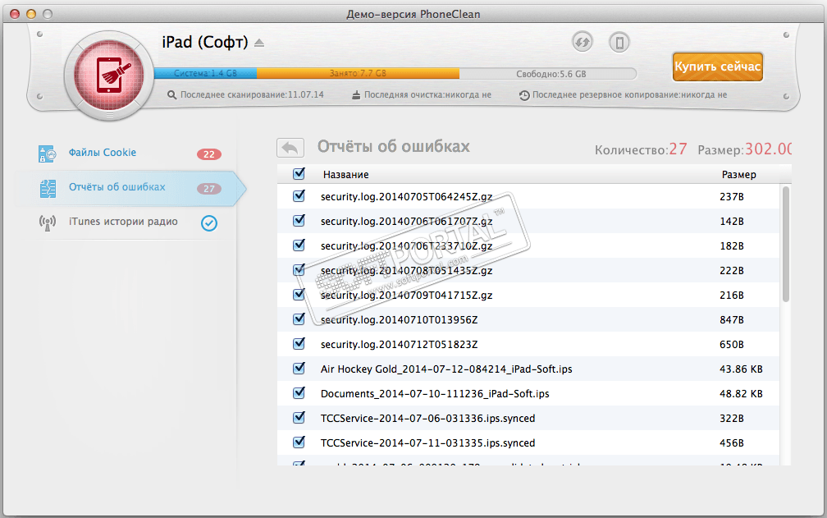Uncheck the Air Hockey Gold ips file

299,368
